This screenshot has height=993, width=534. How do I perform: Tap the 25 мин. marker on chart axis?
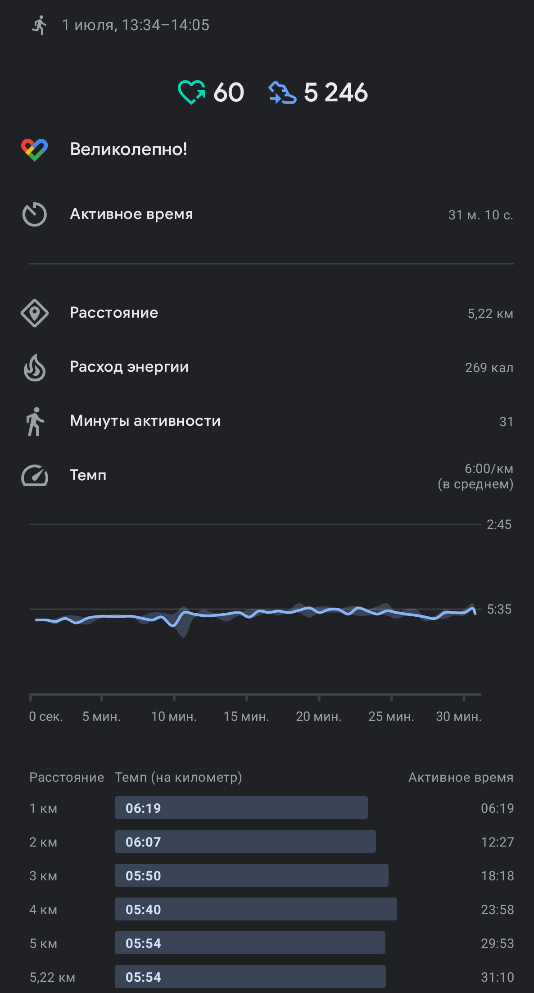[x=391, y=716]
